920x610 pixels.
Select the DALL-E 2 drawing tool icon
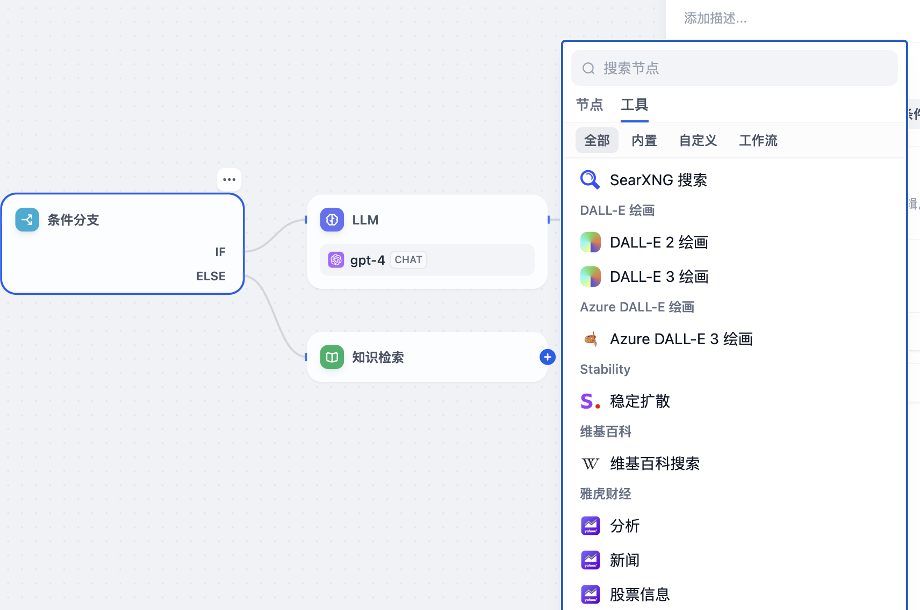590,242
